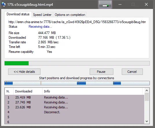
Task: Open the Options on completion tab
Action: [x=70, y=15]
